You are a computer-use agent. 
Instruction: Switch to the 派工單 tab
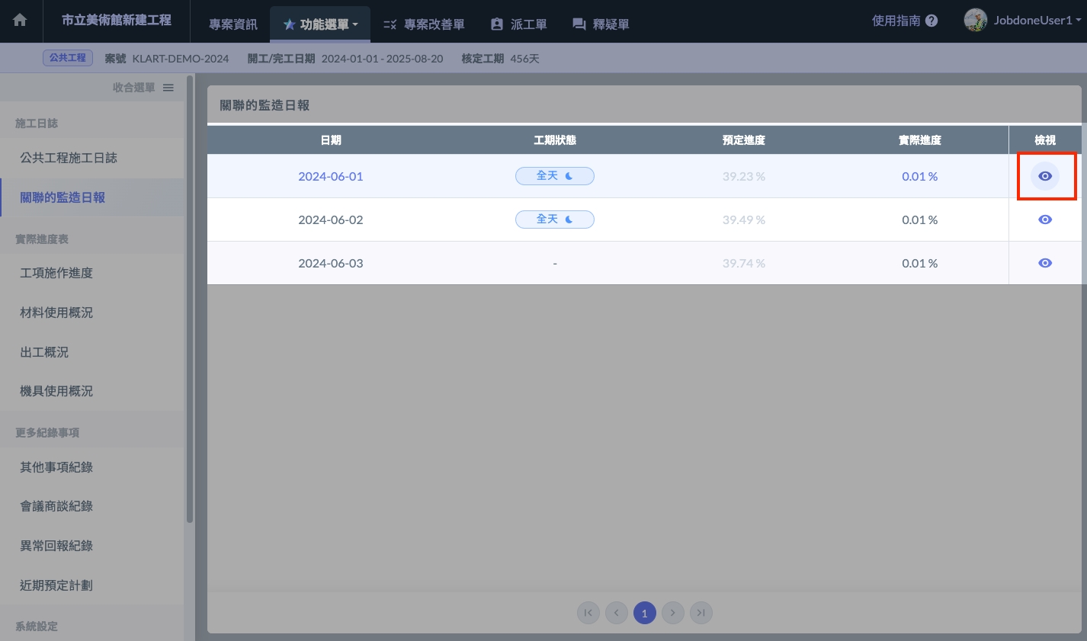pyautogui.click(x=518, y=24)
